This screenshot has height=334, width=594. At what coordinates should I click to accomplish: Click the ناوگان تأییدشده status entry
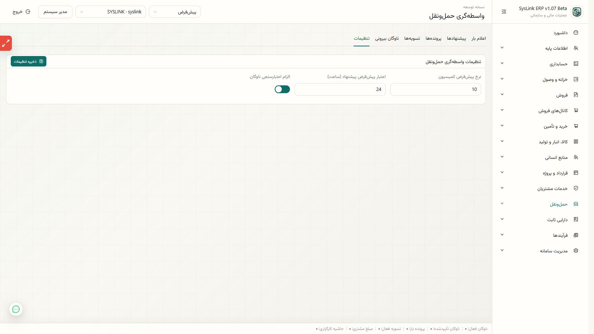[x=445, y=329]
